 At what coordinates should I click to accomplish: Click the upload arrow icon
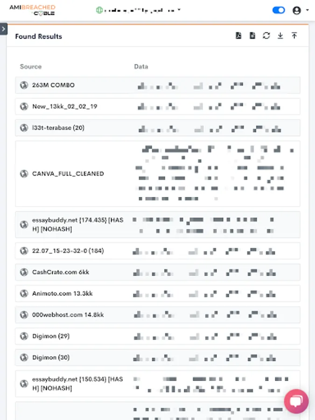point(294,35)
